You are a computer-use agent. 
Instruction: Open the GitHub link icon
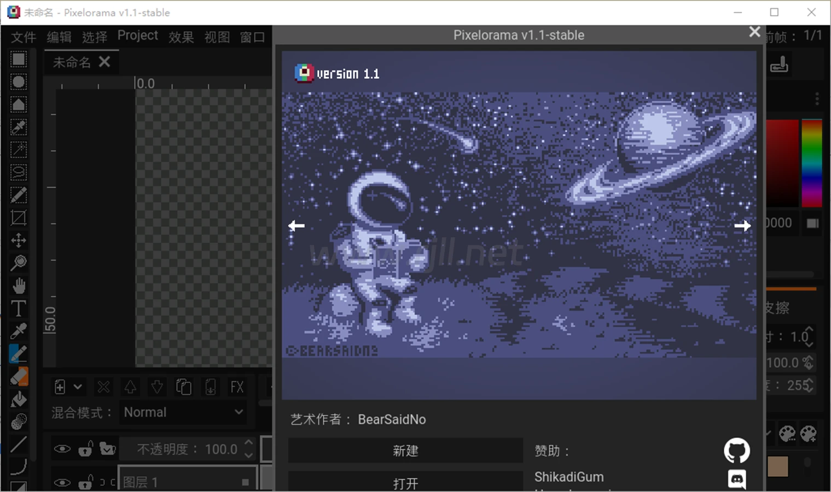point(736,450)
